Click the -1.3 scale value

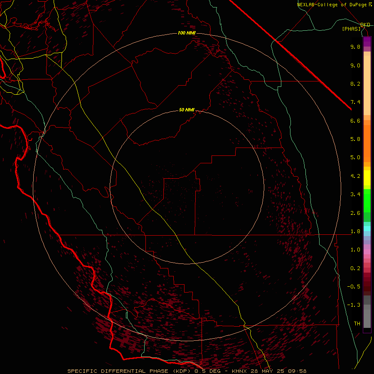(x=354, y=305)
